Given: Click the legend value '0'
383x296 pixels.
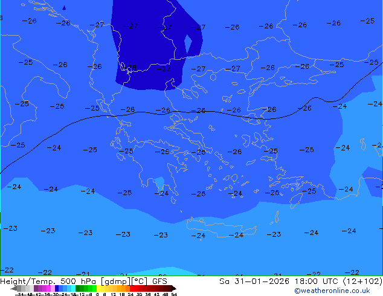Looking at the screenshot, I should point(97,294).
